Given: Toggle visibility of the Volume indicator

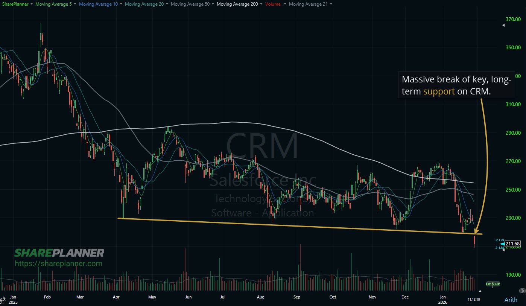Looking at the screenshot, I should (x=272, y=4).
